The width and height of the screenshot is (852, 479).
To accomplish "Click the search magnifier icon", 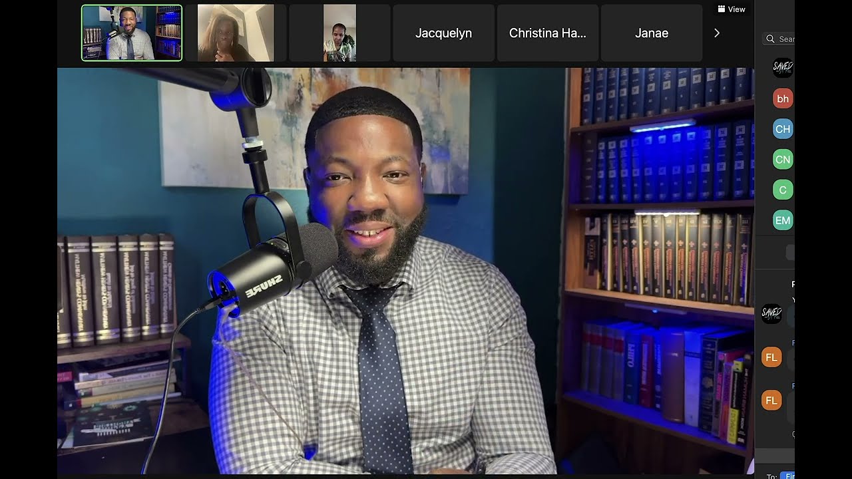I will pos(770,39).
